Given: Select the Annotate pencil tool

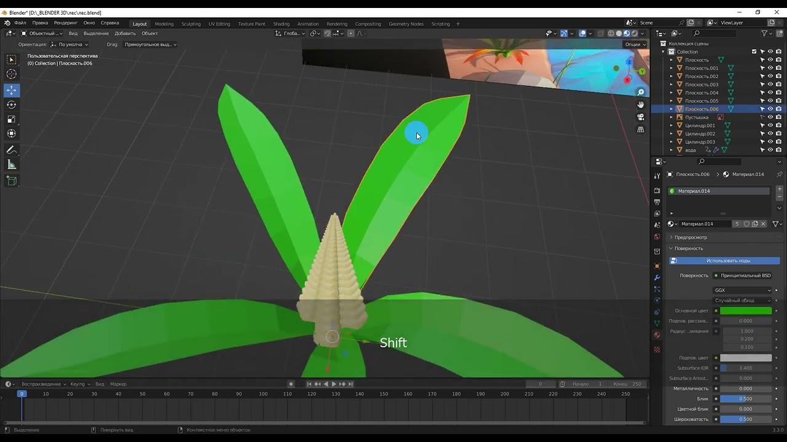Looking at the screenshot, I should pyautogui.click(x=12, y=150).
